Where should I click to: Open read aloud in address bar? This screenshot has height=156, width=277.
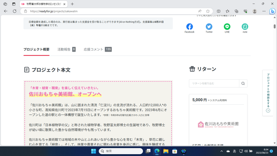200,11
